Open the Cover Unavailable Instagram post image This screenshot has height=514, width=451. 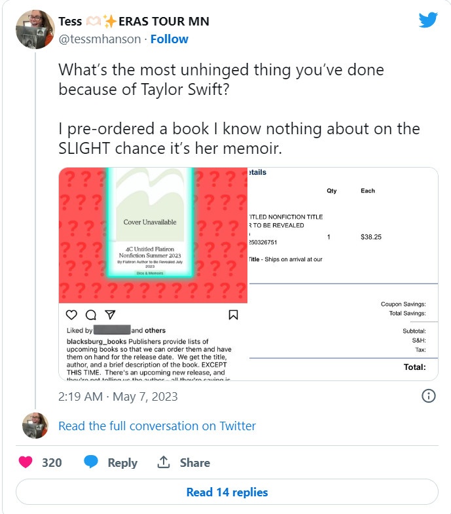pos(153,235)
